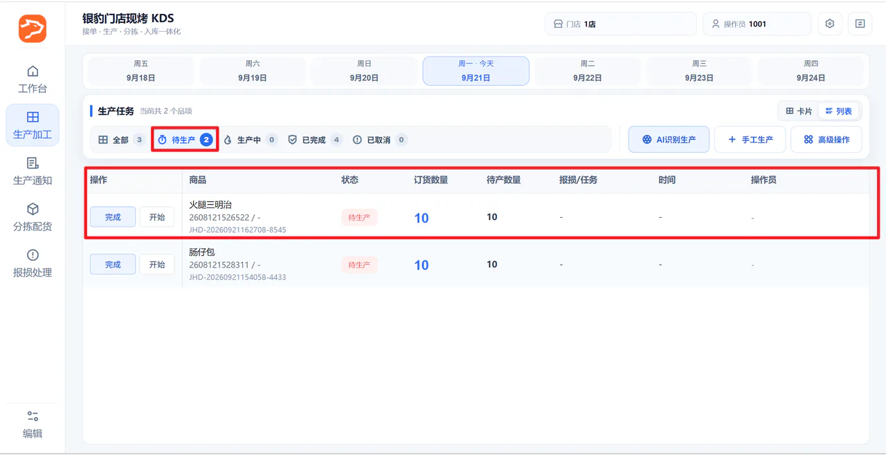Viewport: 886px width, 455px height.
Task: Filter tasks by 生产中 status
Action: 250,140
